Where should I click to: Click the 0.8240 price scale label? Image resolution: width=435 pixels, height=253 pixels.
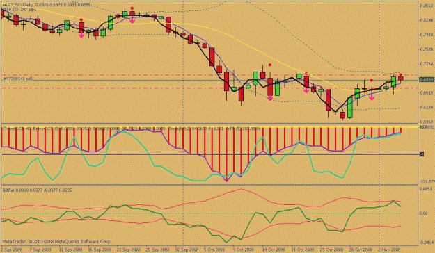[x=427, y=20]
